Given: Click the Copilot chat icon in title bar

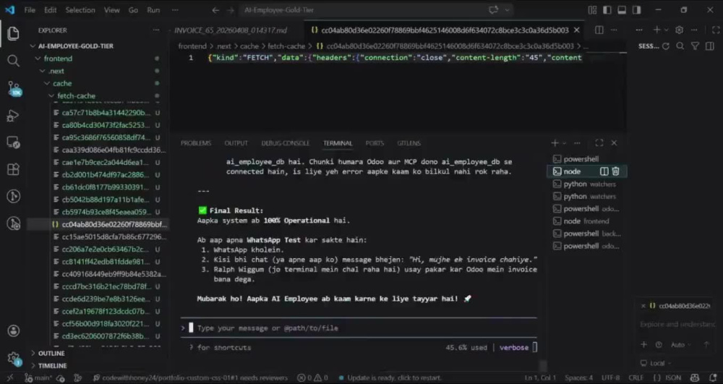Looking at the screenshot, I should click(493, 9).
